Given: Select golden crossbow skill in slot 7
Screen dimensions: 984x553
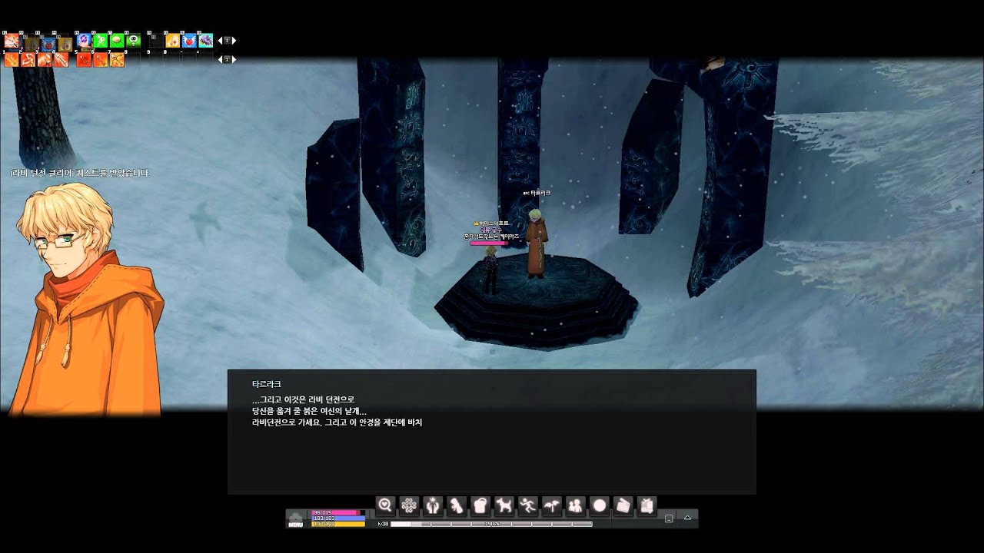Looking at the screenshot, I should tap(117, 60).
